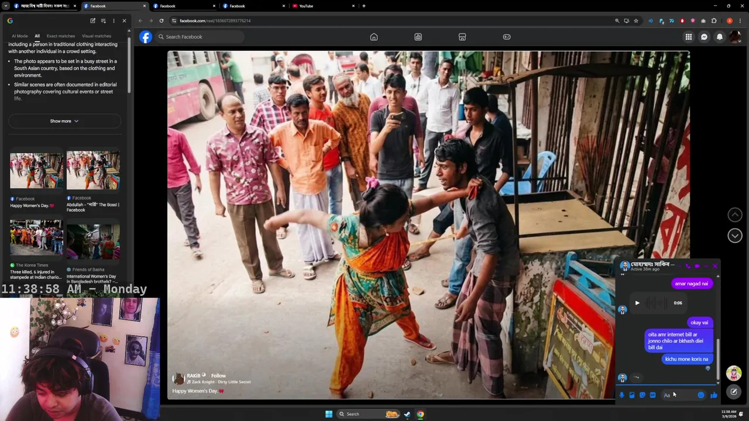Play the 0:06 voice message
This screenshot has width=749, height=421.
(637, 303)
